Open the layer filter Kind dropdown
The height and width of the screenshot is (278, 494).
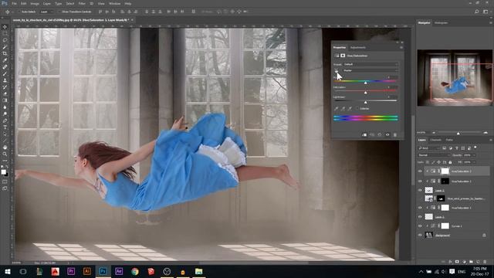(x=429, y=148)
